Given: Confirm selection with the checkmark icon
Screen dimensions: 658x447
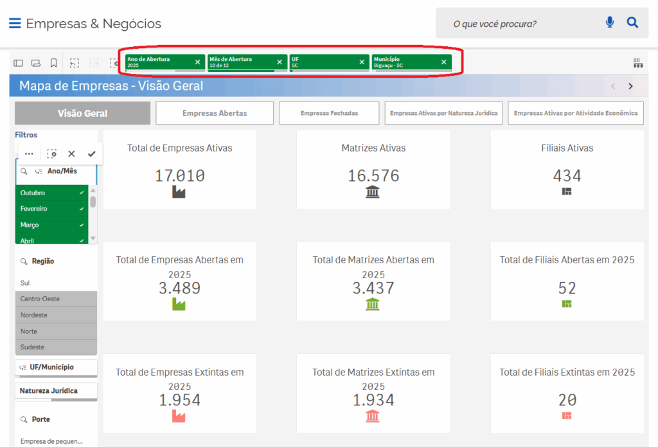Looking at the screenshot, I should click(x=91, y=154).
